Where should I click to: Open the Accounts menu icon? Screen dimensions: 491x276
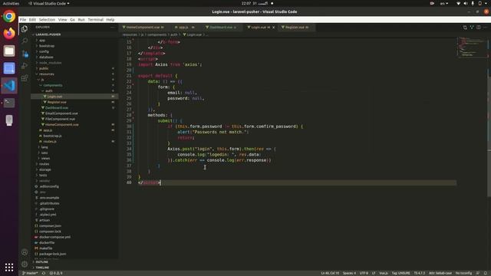coord(25,252)
